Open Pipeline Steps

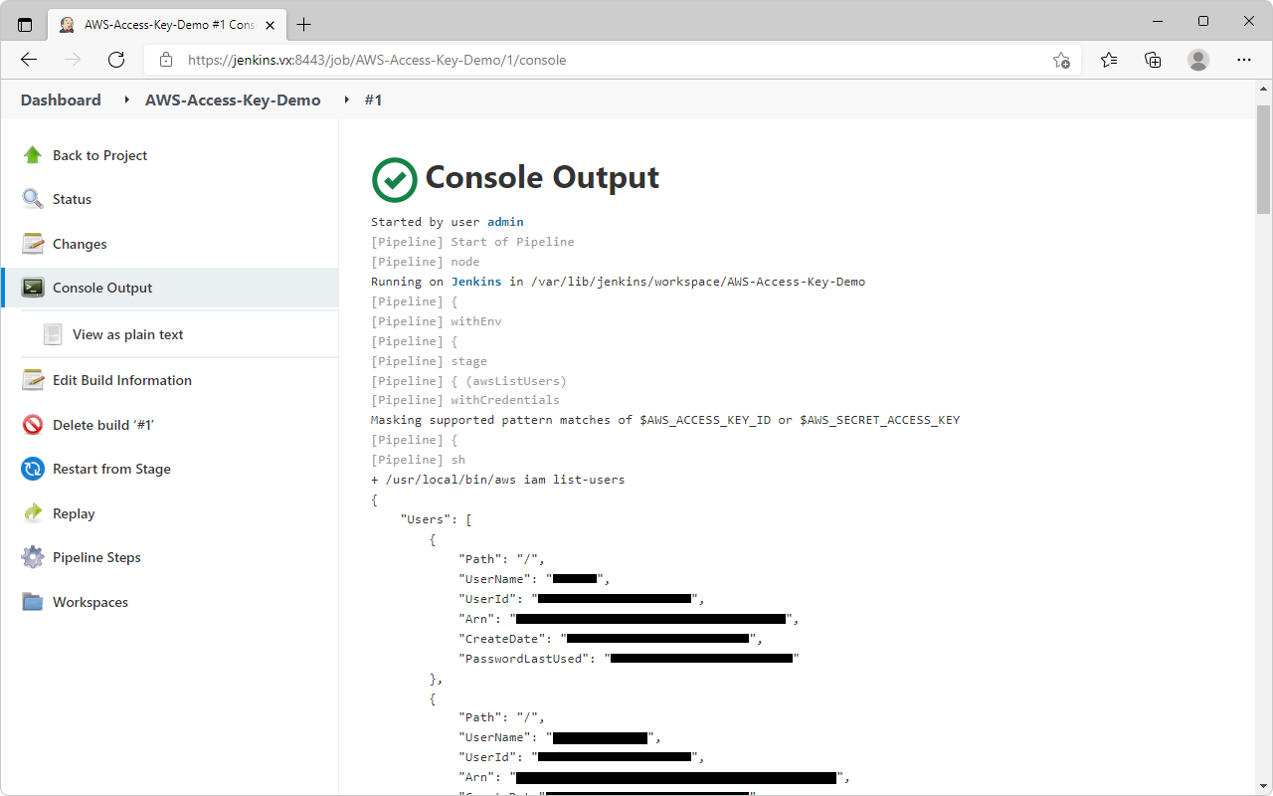(x=96, y=557)
